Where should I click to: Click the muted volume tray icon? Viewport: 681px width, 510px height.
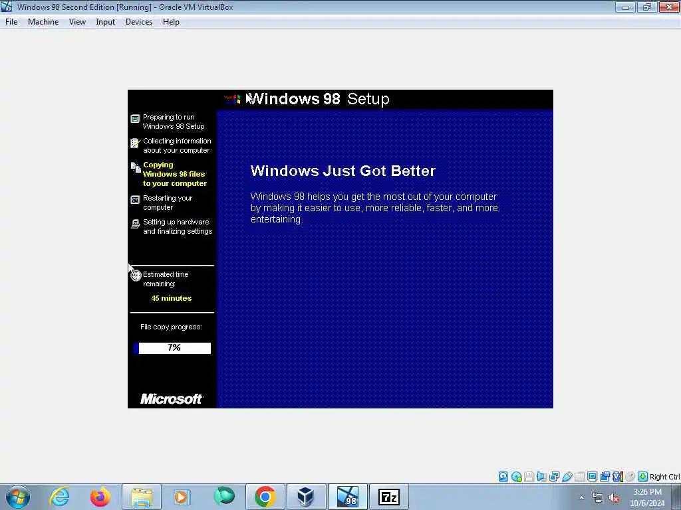click(x=614, y=498)
